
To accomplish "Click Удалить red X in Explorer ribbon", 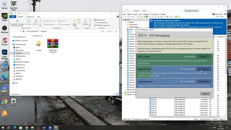I will coord(62,21).
